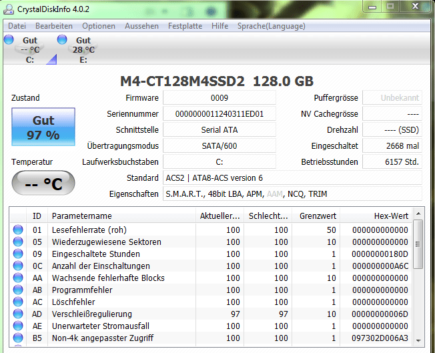Viewport: 435px width, 353px height.
Task: Click status orb for Verschleißregulierung row
Action: pyautogui.click(x=18, y=314)
